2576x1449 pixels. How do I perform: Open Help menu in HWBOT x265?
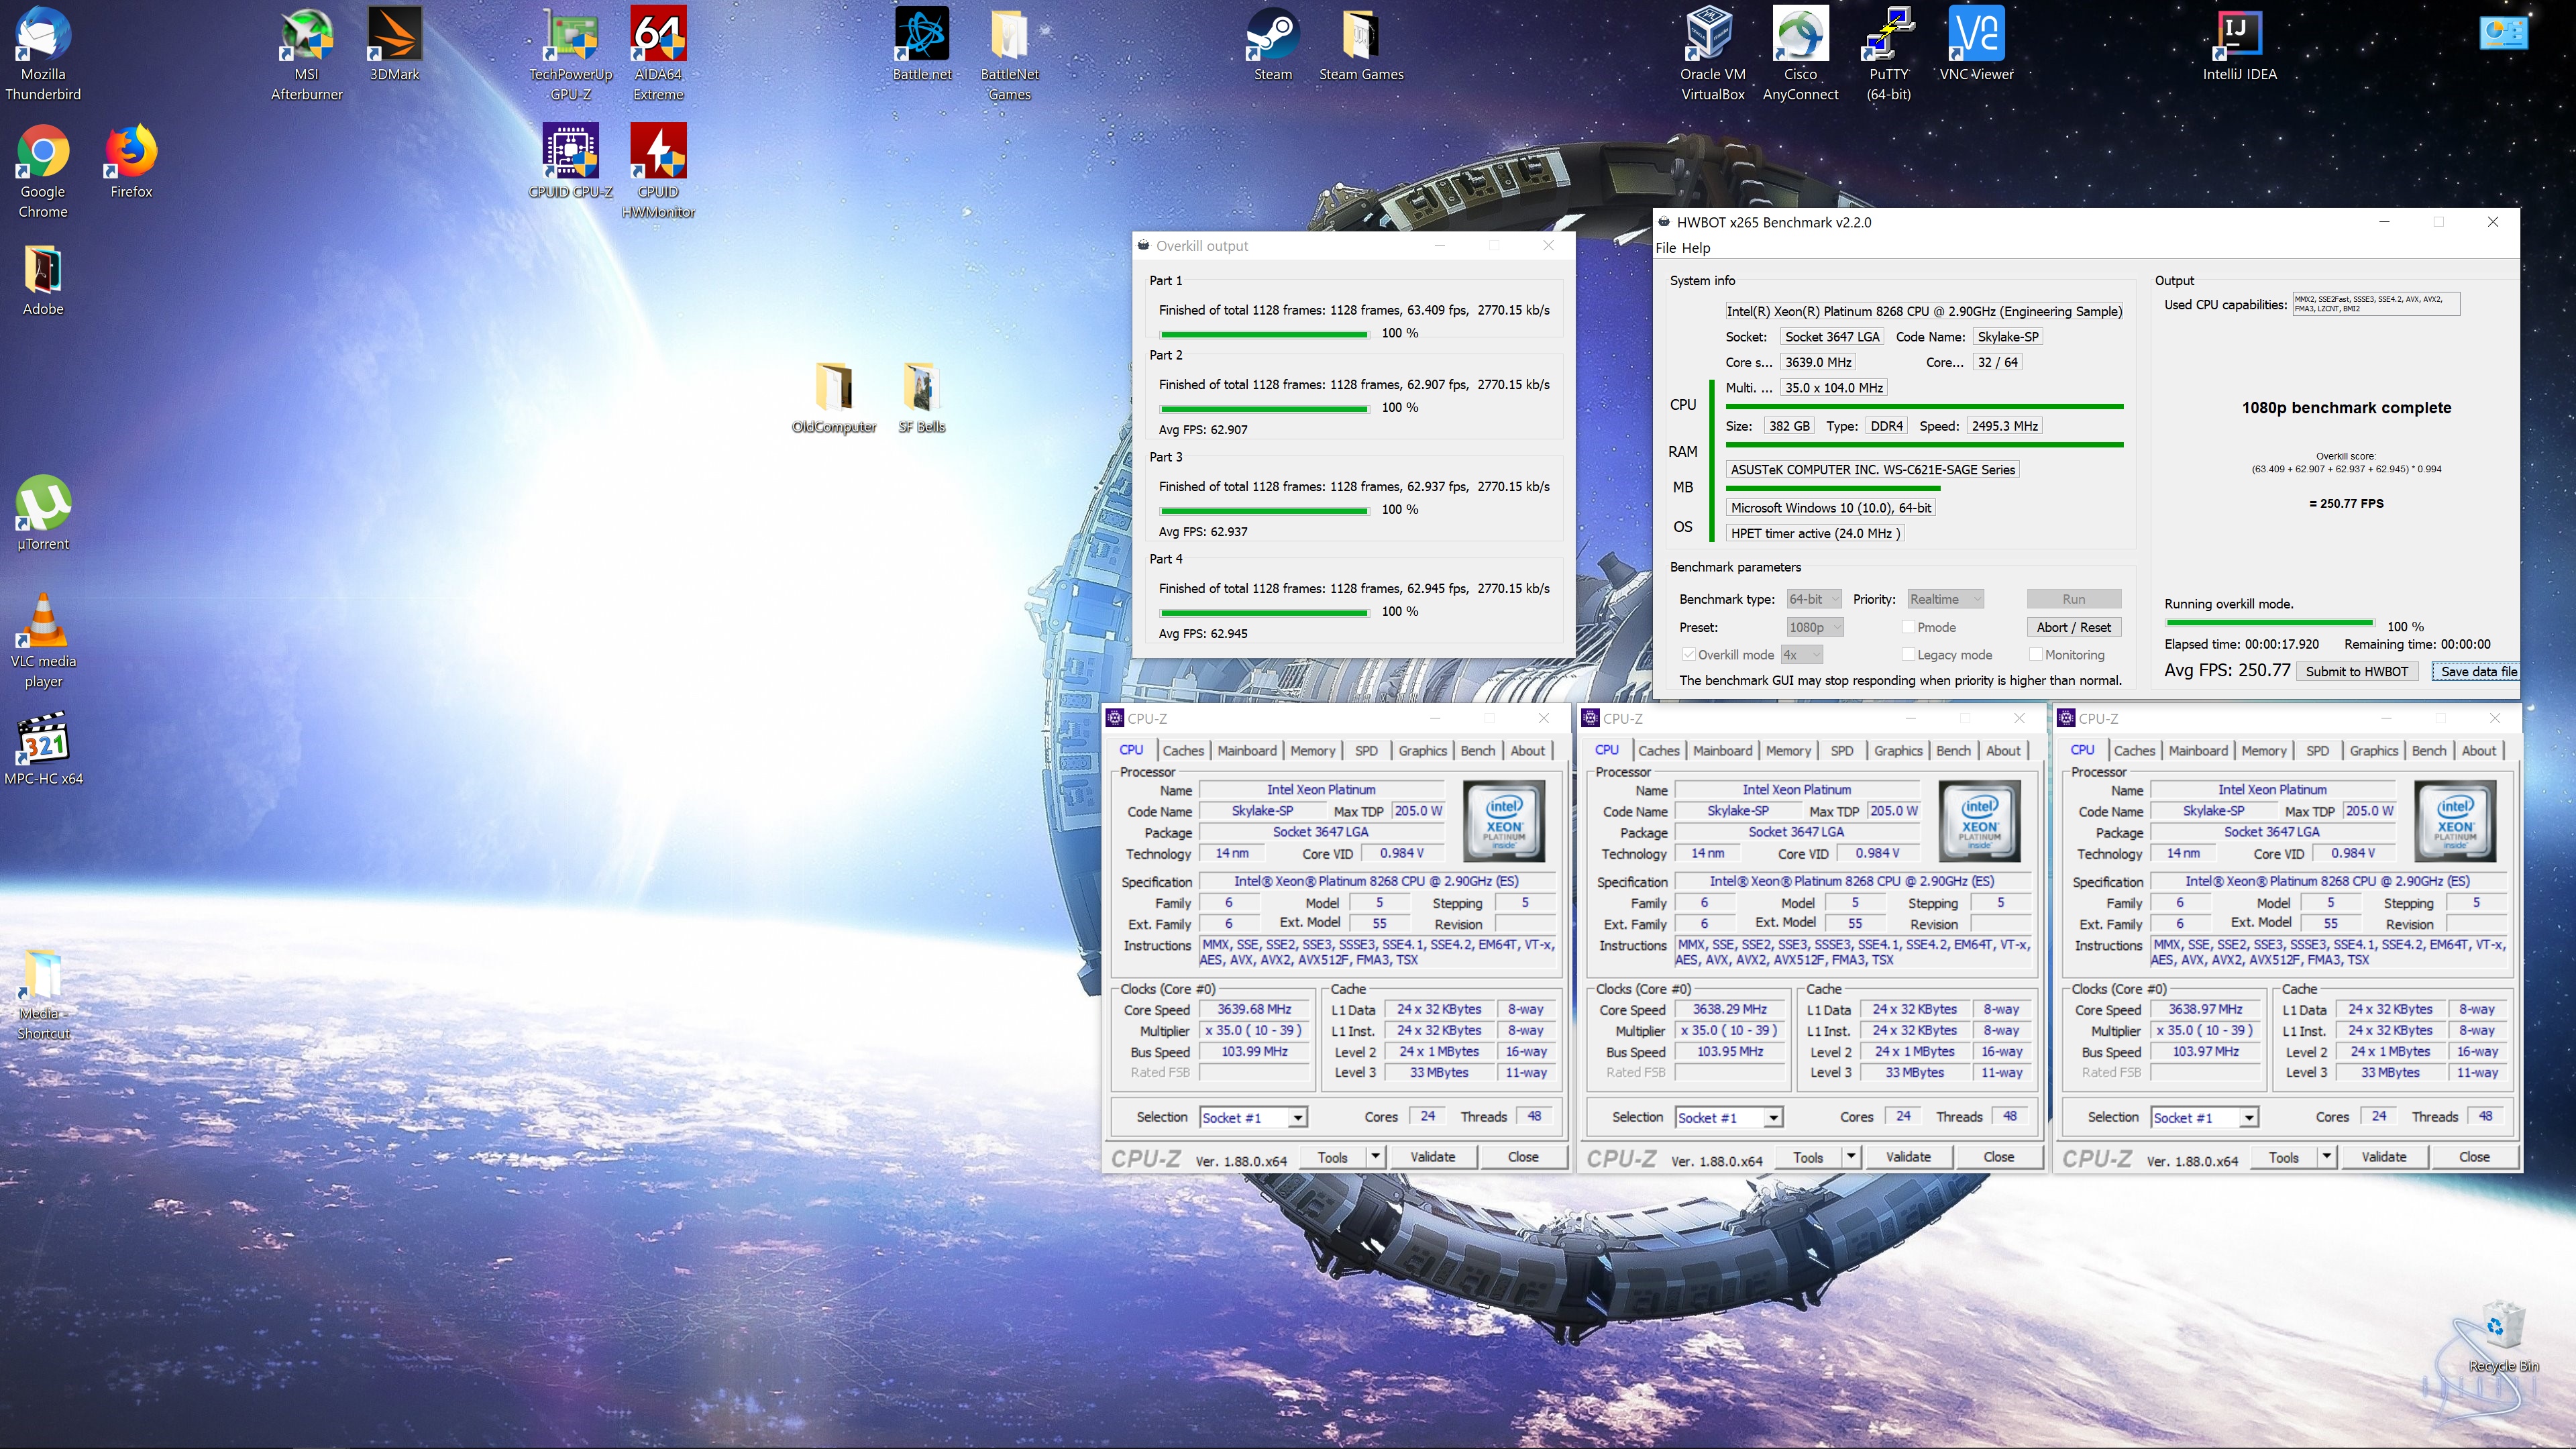click(1696, 248)
